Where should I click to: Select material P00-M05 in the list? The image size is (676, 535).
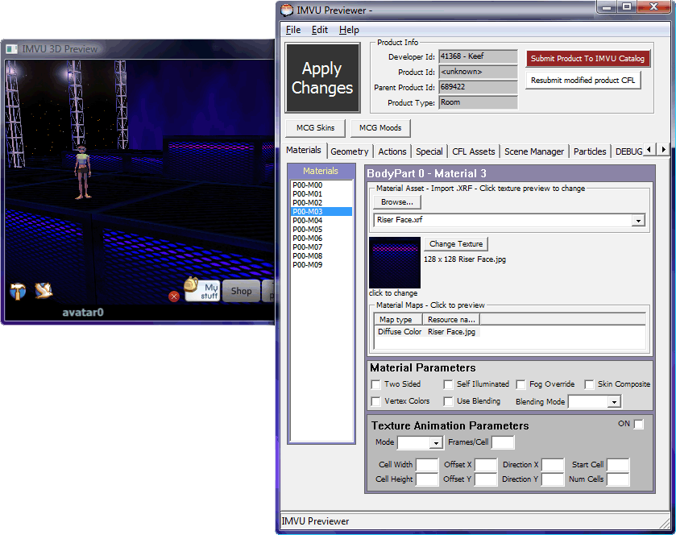[x=321, y=230]
